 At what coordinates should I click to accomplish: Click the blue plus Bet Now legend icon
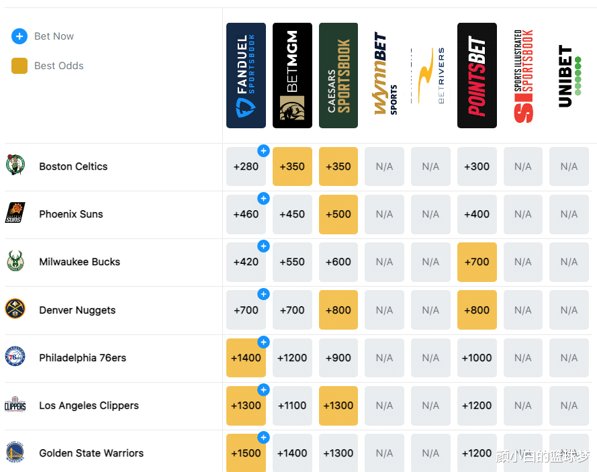tap(19, 36)
